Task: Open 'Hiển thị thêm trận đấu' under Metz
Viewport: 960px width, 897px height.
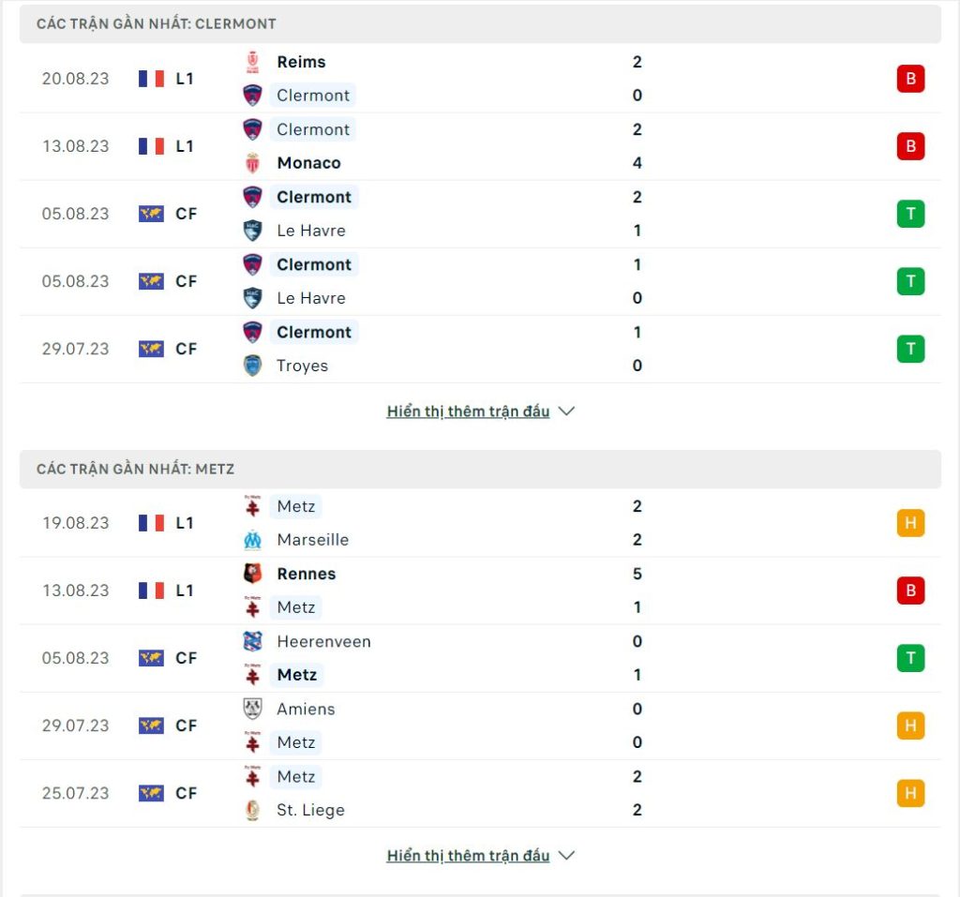Action: (468, 856)
